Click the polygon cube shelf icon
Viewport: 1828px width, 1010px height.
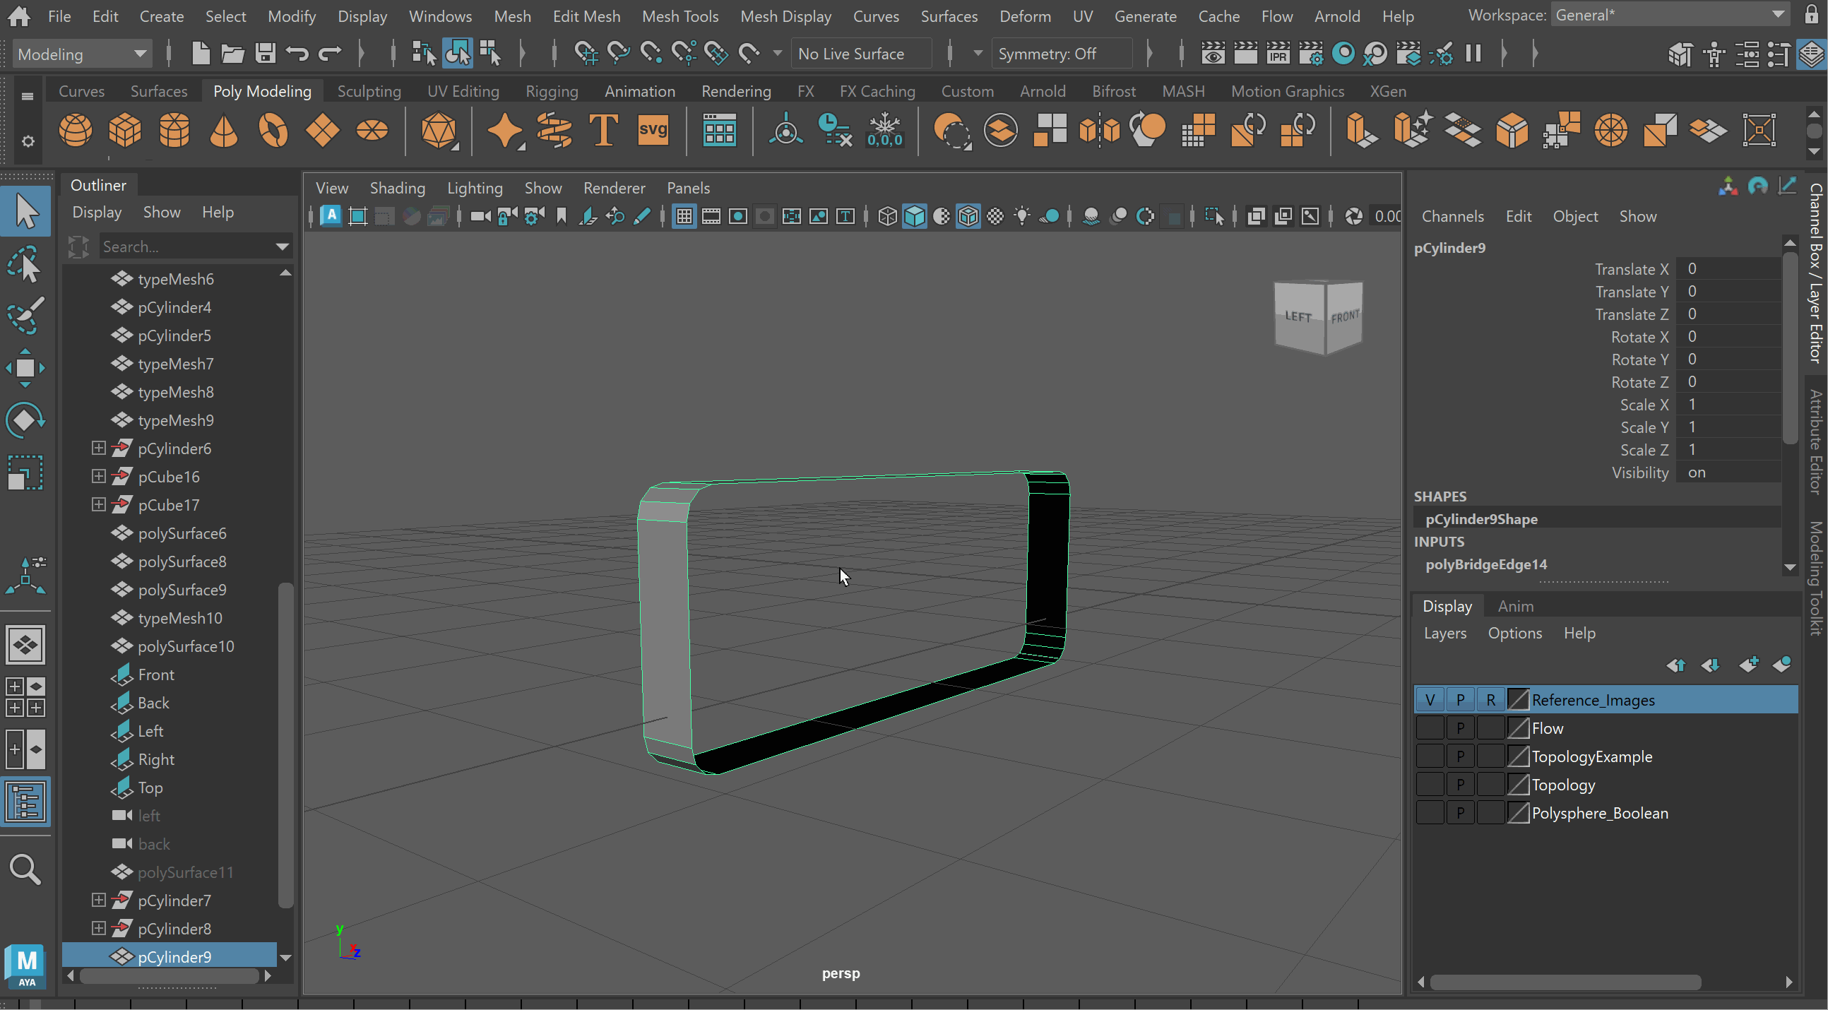pos(125,131)
